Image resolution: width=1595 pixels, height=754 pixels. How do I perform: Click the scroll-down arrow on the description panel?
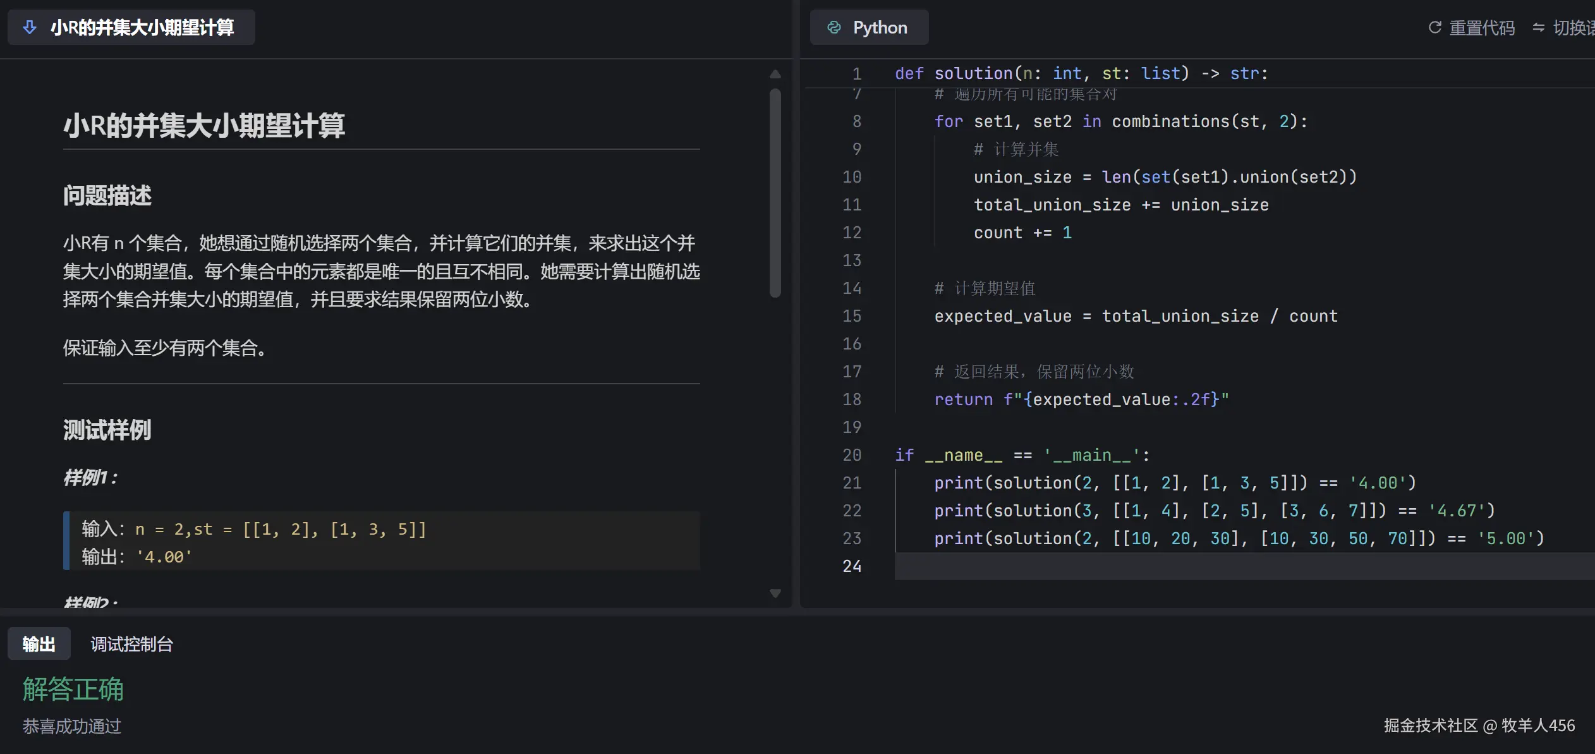click(x=775, y=593)
